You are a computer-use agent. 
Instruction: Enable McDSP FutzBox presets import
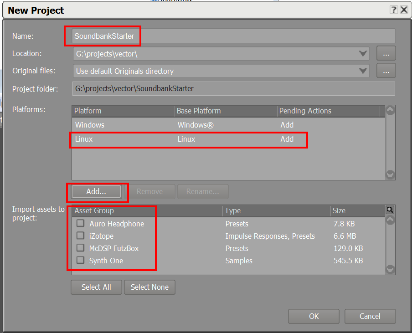click(x=80, y=248)
